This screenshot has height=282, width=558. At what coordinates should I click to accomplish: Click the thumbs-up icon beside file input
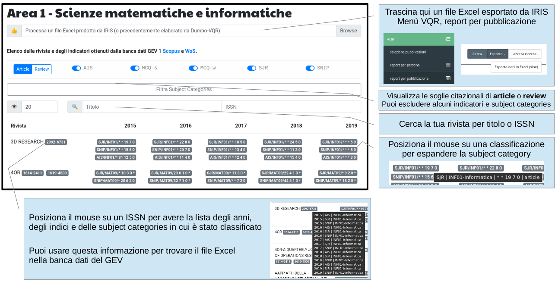14,31
